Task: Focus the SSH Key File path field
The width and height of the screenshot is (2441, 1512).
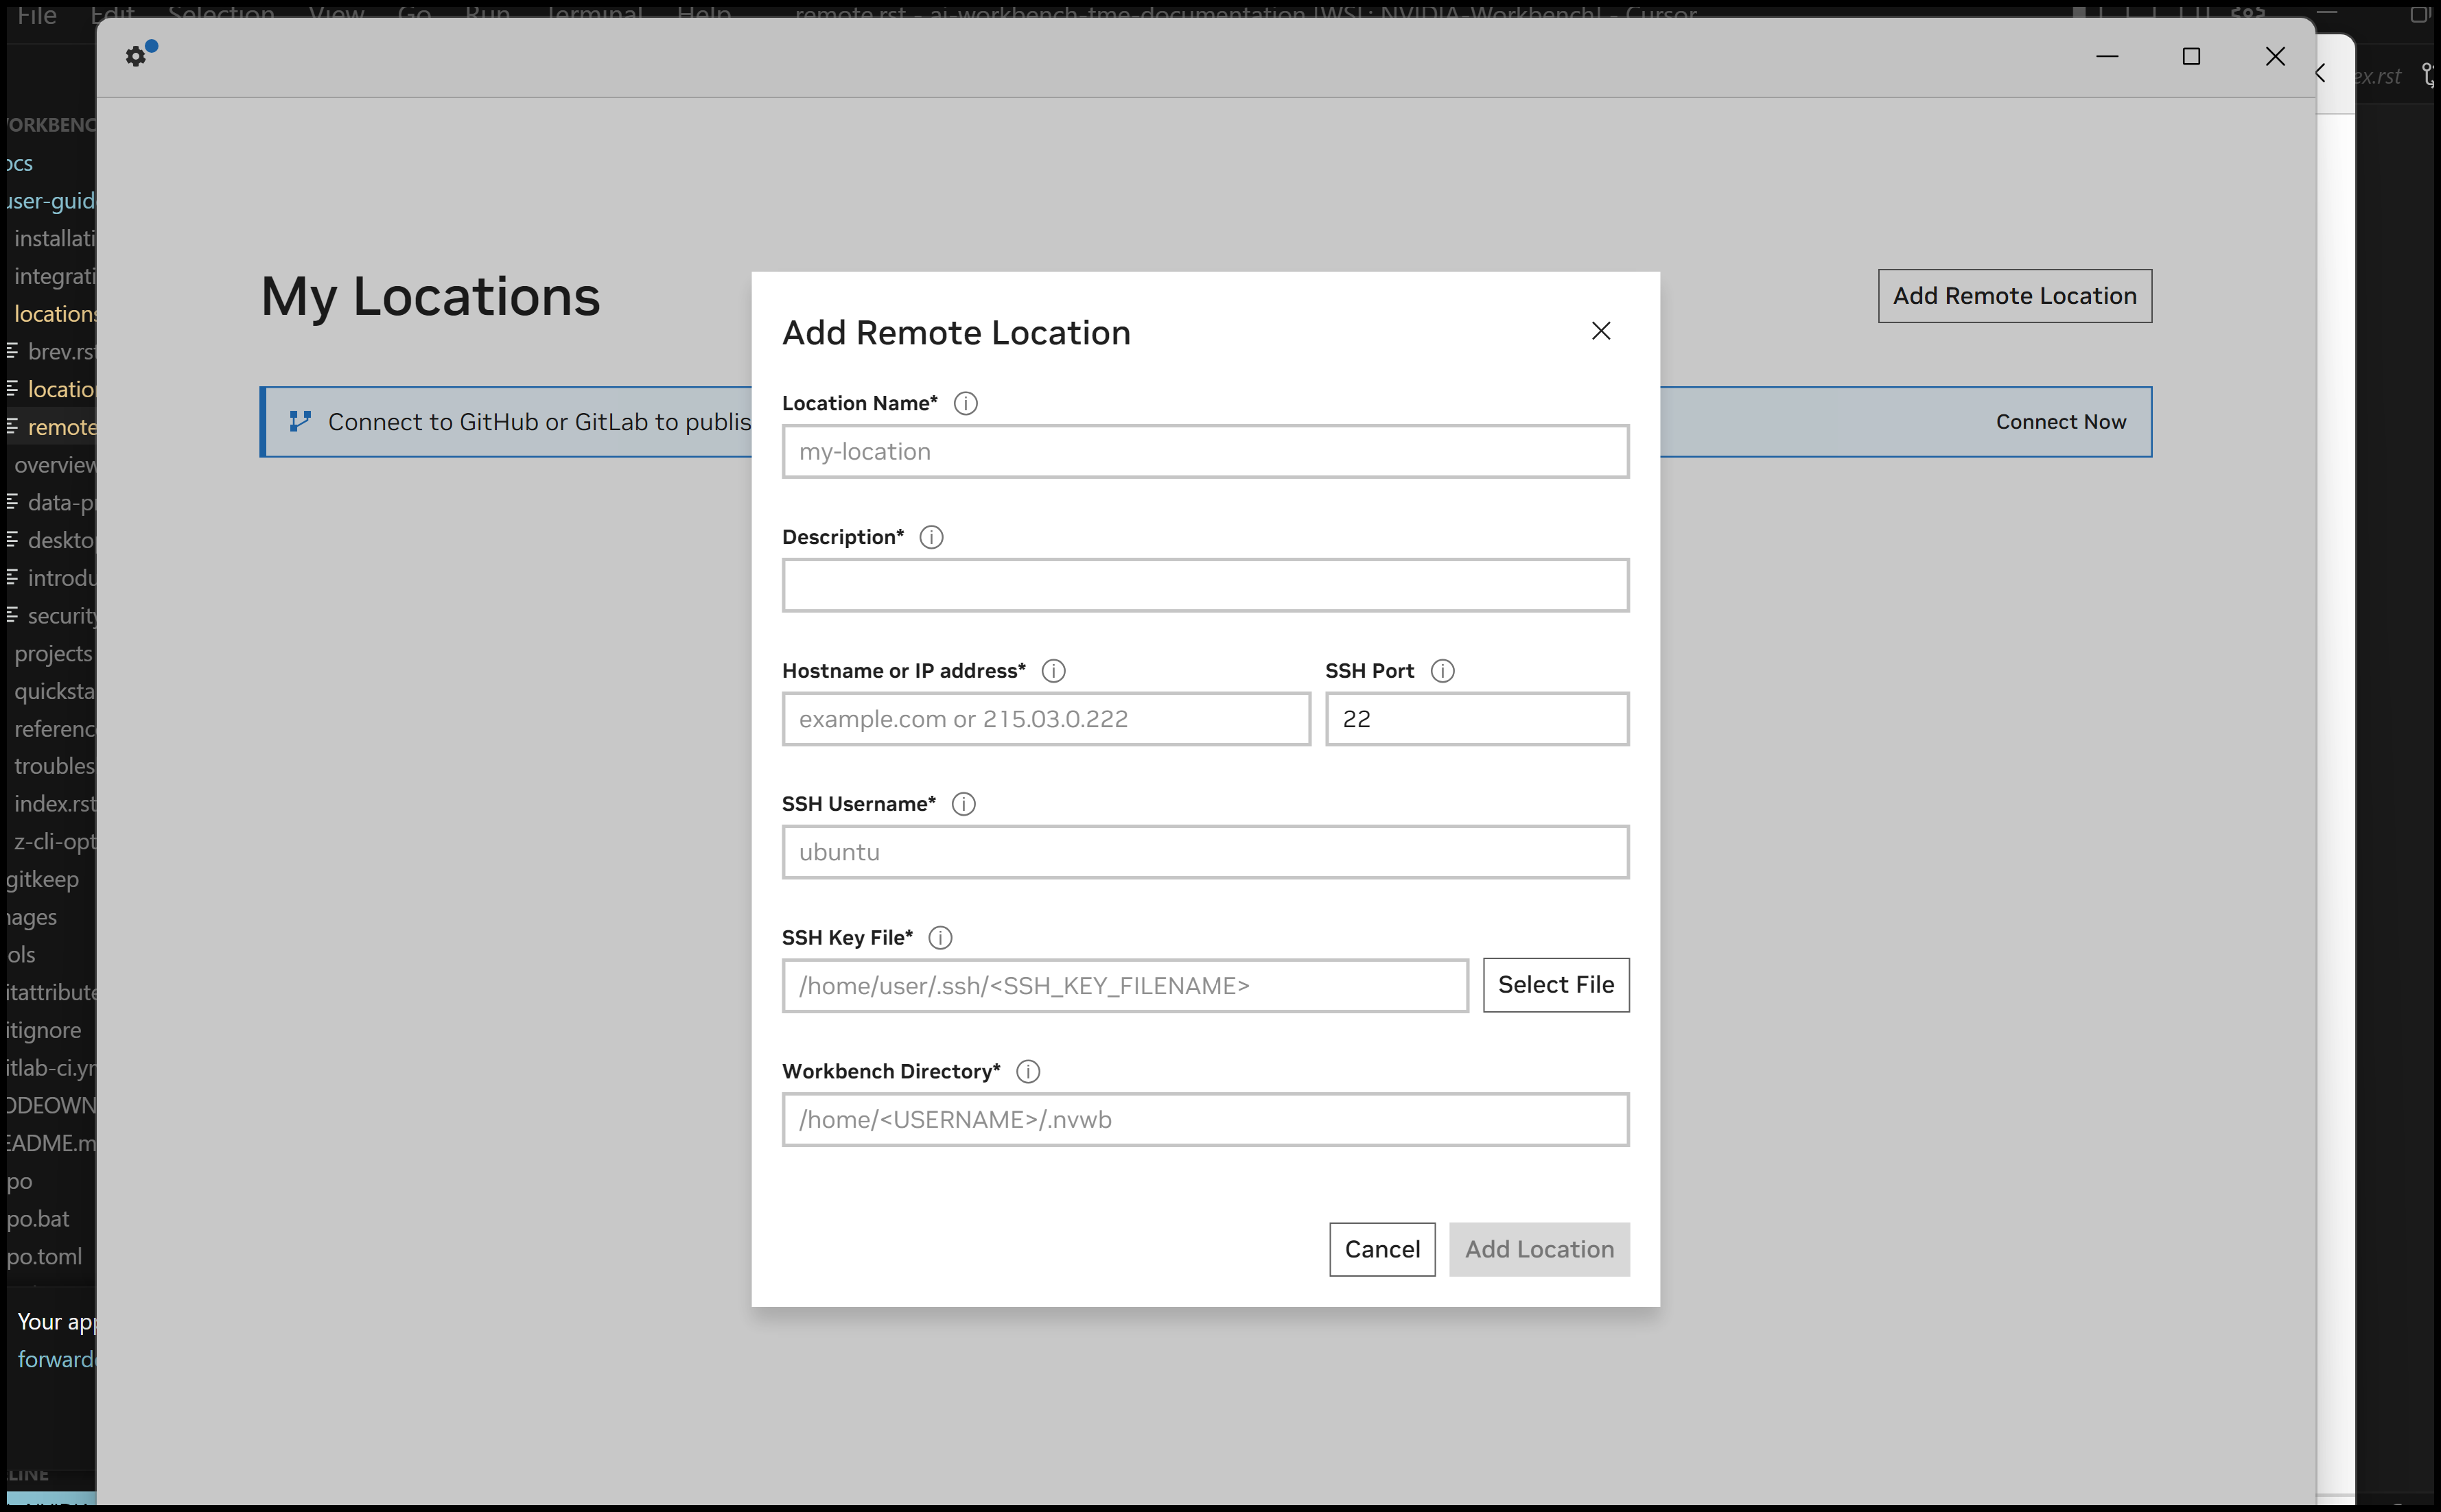Action: click(1125, 986)
